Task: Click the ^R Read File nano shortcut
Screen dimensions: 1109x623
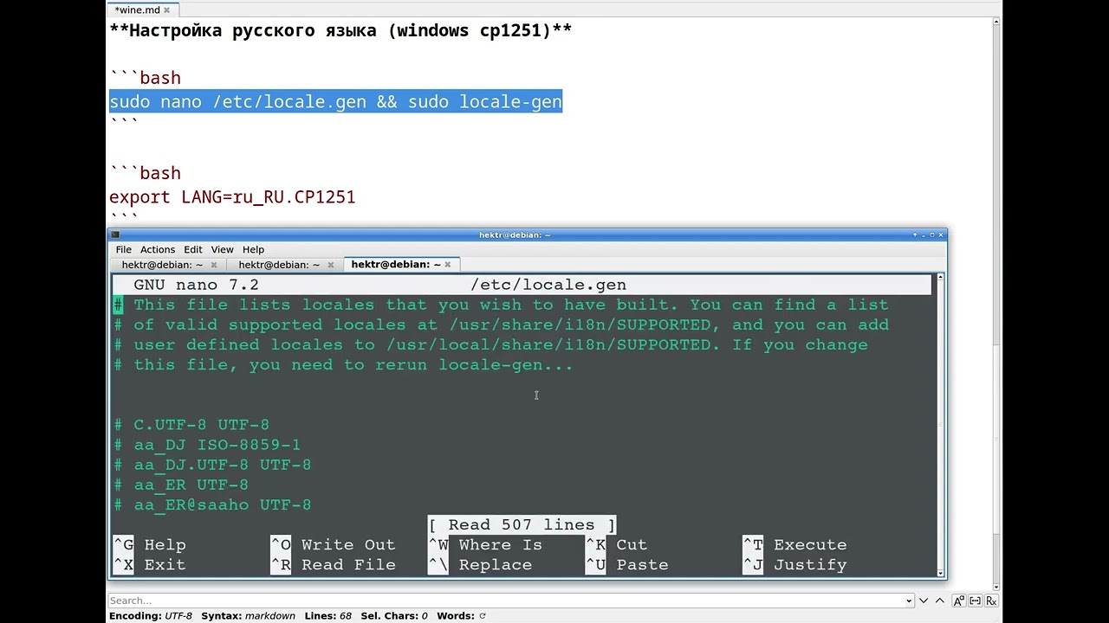Action: (x=334, y=565)
